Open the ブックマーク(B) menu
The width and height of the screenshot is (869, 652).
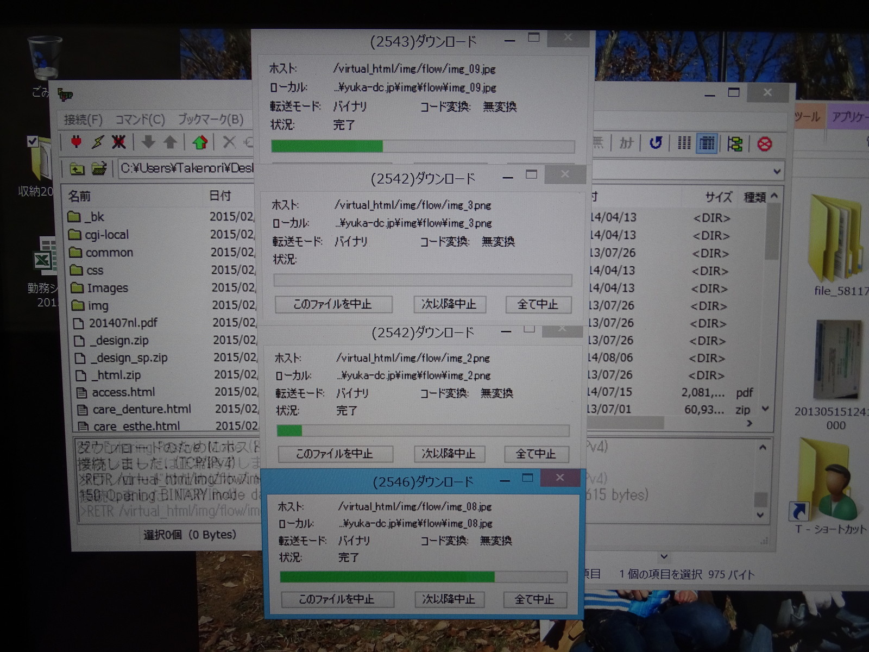211,119
